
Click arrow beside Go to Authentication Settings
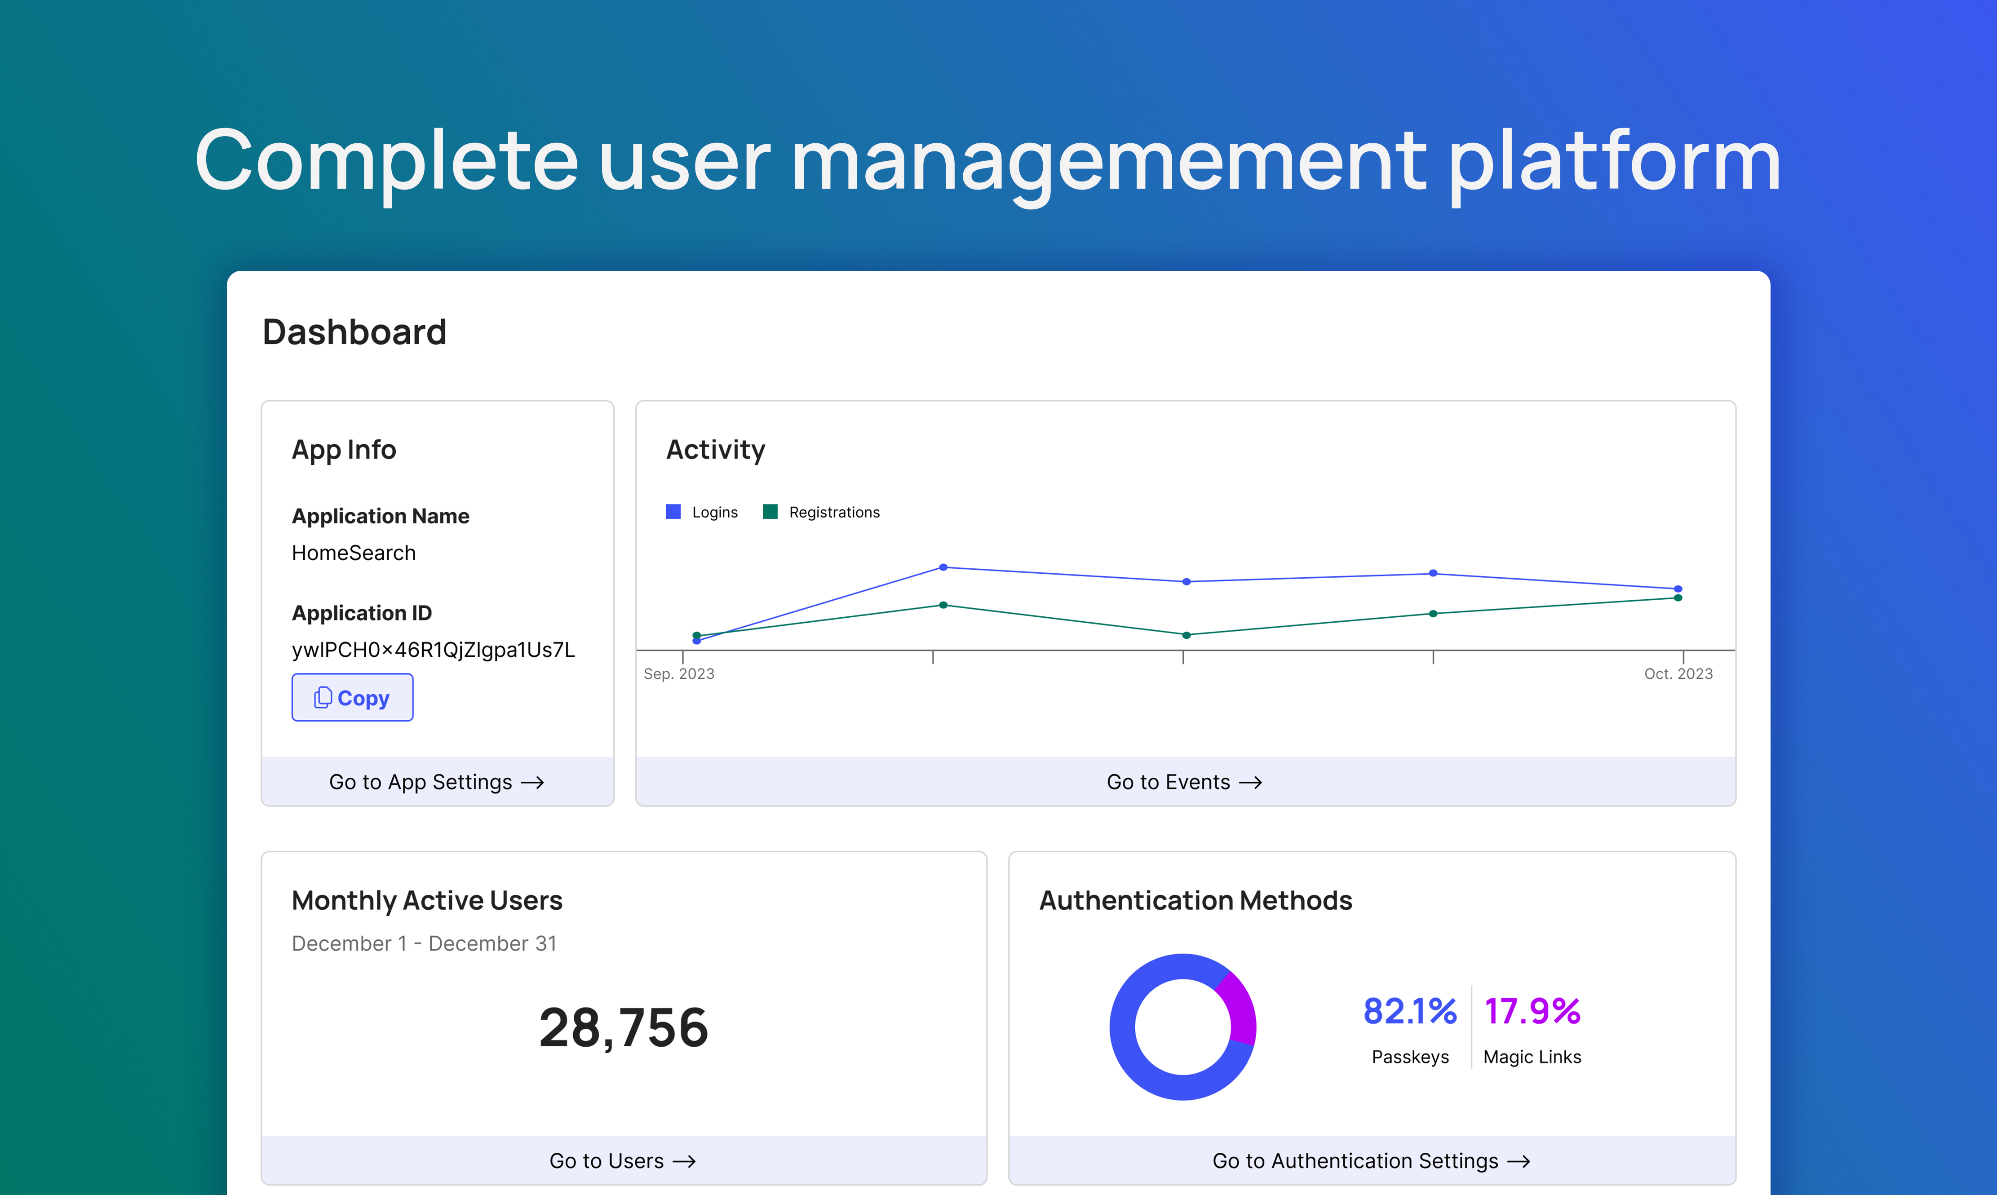[x=1518, y=1161]
